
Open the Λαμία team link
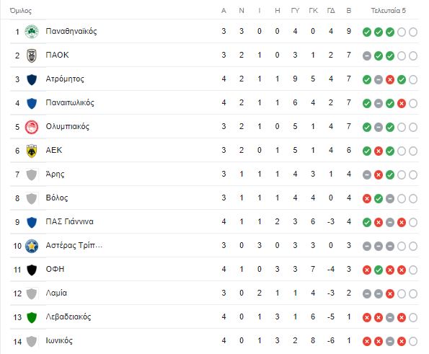(x=56, y=293)
